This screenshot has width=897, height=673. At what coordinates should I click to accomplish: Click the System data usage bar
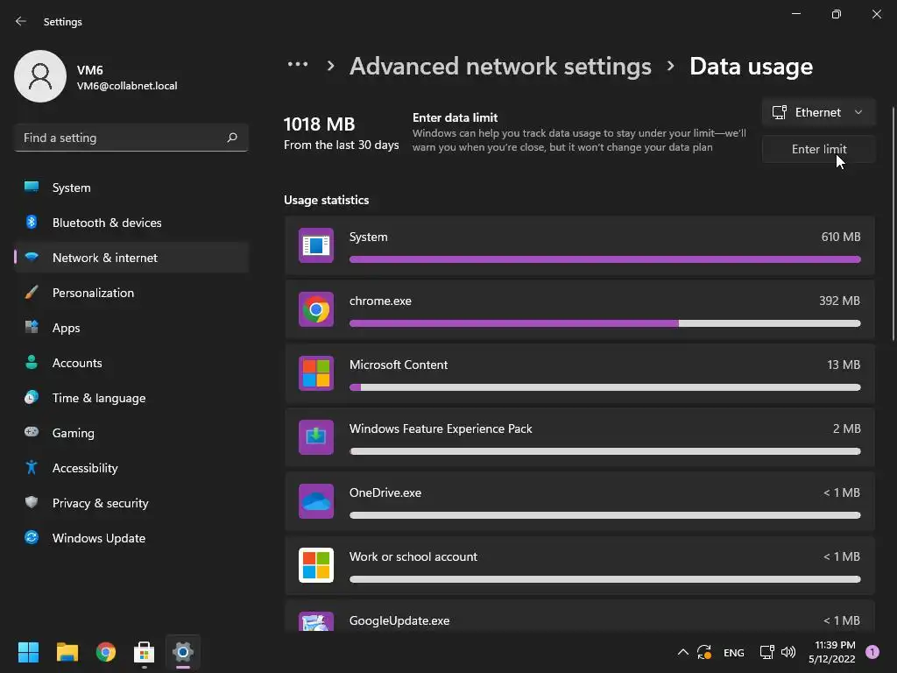(604, 259)
